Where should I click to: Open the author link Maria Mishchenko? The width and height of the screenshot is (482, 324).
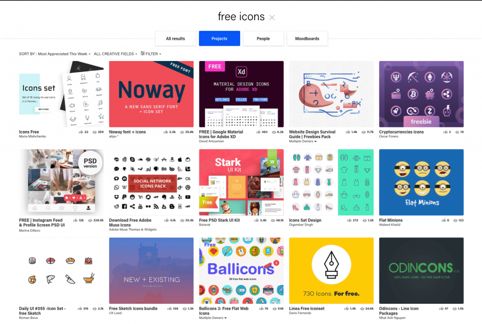pos(32,136)
